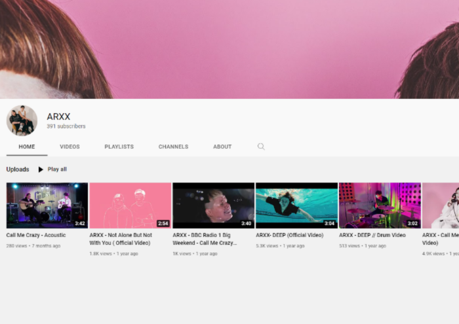
Task: Open the DEEP (Official Video) underwater thumbnail
Action: click(x=296, y=206)
